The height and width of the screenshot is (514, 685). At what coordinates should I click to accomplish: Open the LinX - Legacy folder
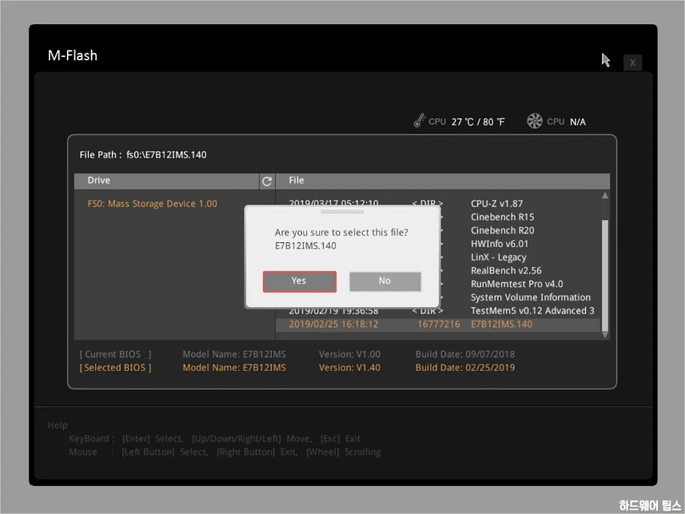point(498,257)
